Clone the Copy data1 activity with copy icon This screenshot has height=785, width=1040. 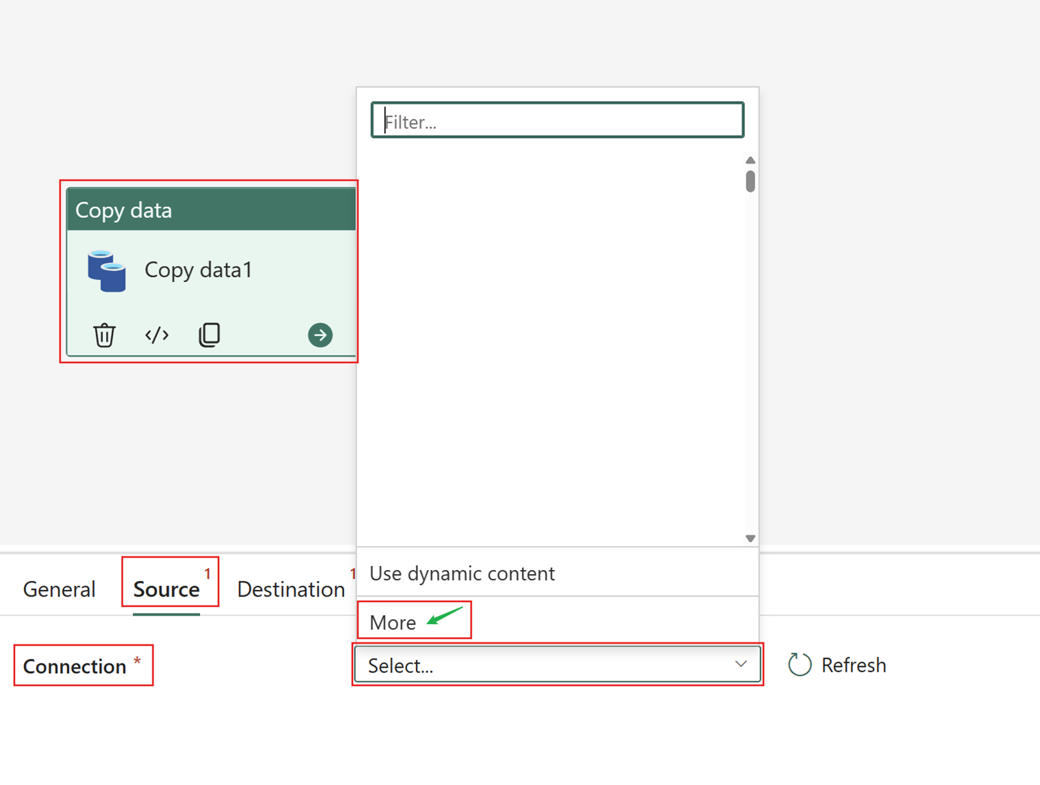(209, 334)
